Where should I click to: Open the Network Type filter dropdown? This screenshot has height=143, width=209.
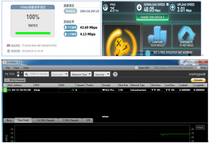coord(81,74)
